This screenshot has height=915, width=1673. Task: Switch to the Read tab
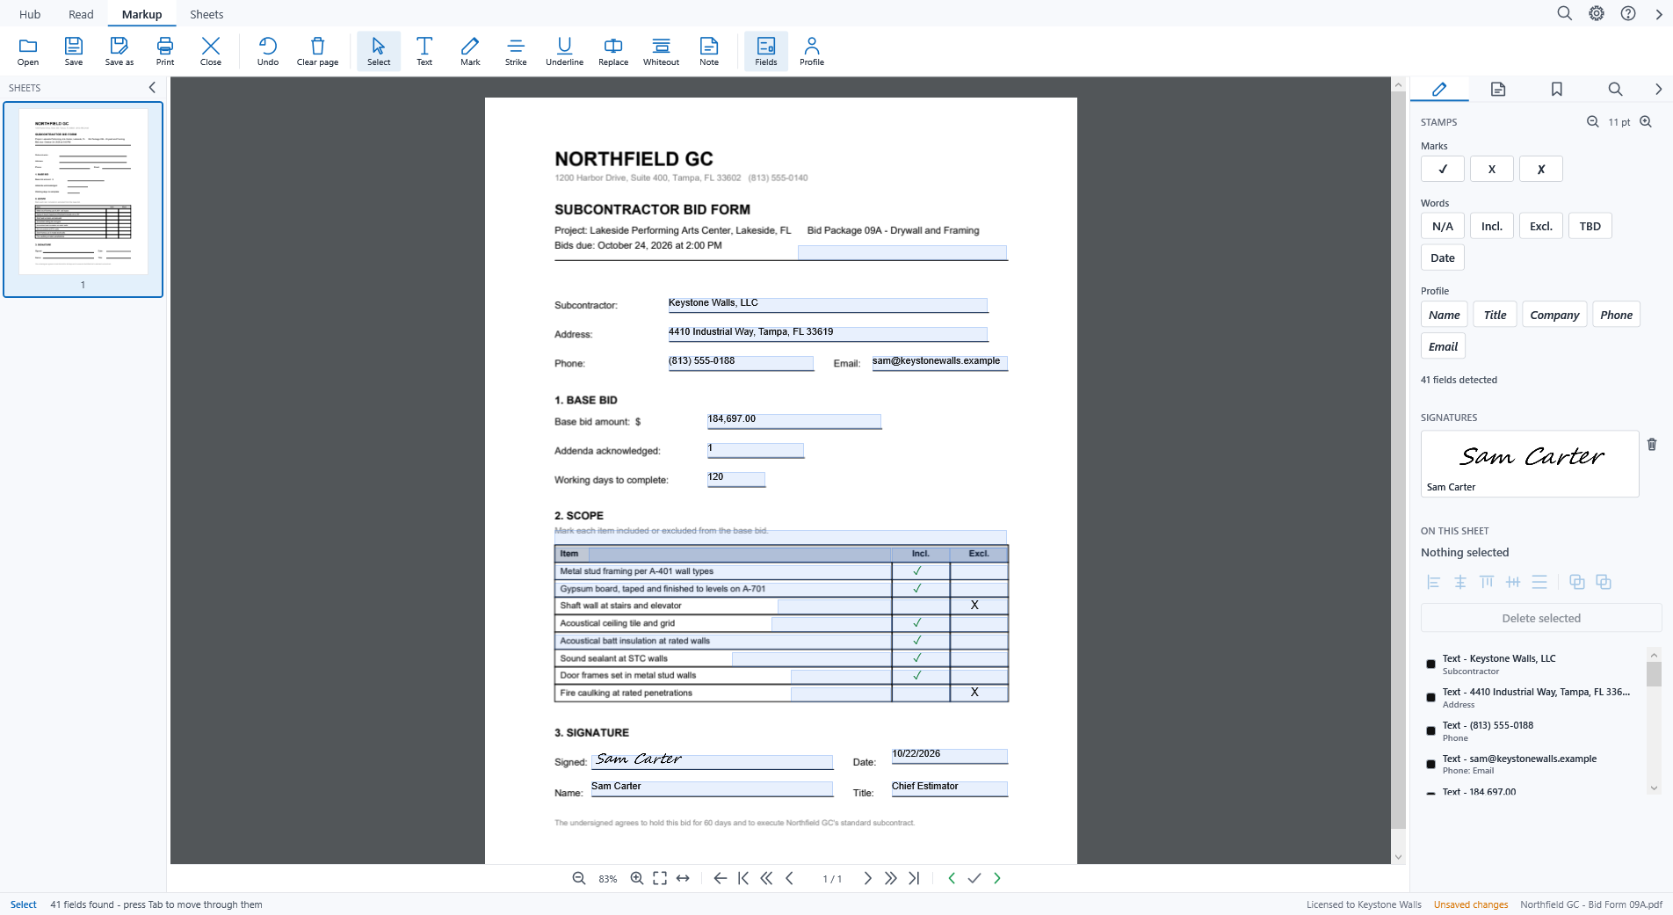pyautogui.click(x=81, y=14)
